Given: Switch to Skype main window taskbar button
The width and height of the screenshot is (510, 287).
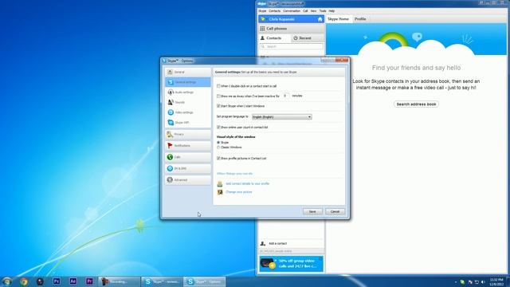Looking at the screenshot, I should (163, 281).
